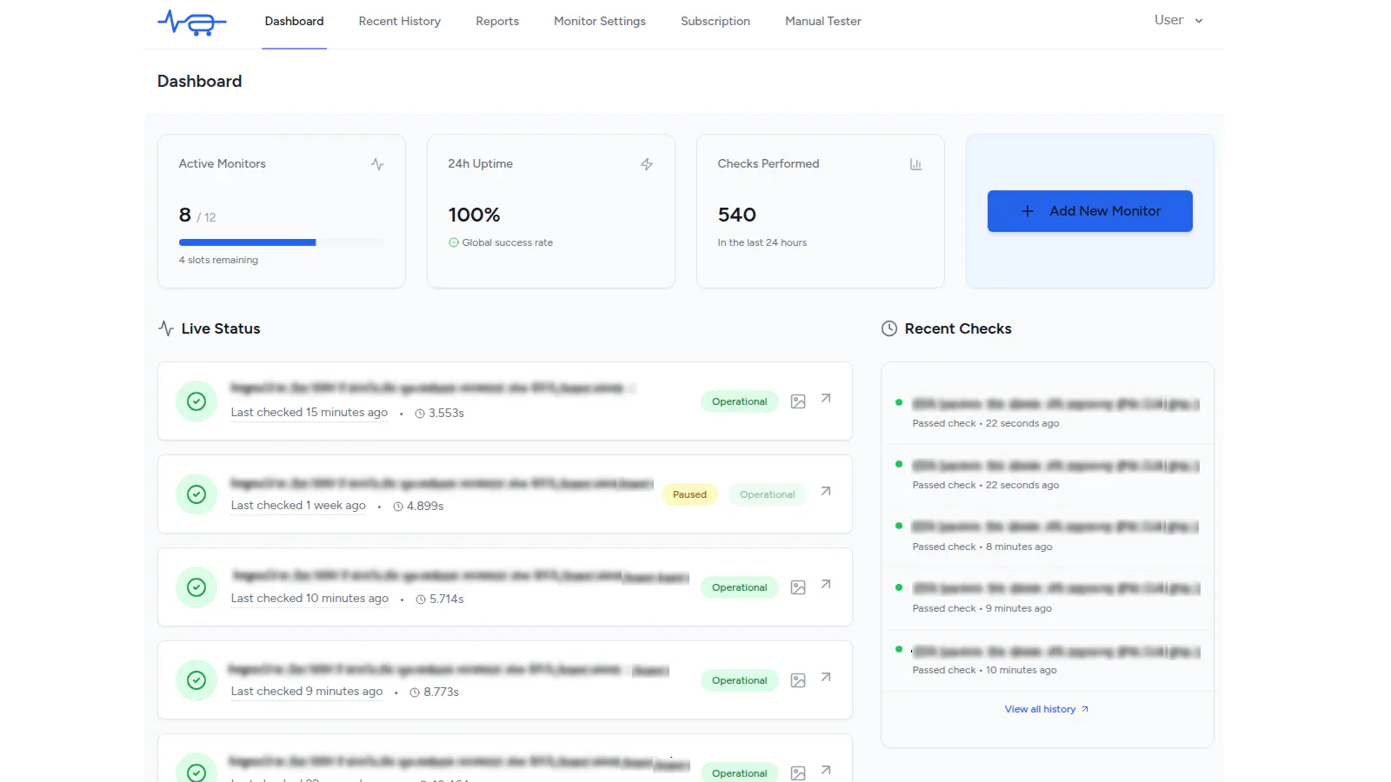
Task: Click status circle of monitor checked 1 week ago
Action: (196, 494)
